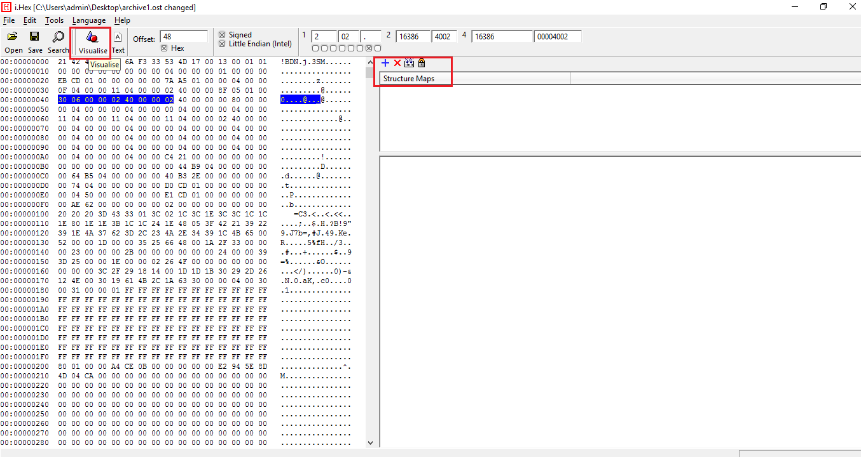This screenshot has width=861, height=457.
Task: Select offset row 00:00000100
Action: [x=25, y=214]
